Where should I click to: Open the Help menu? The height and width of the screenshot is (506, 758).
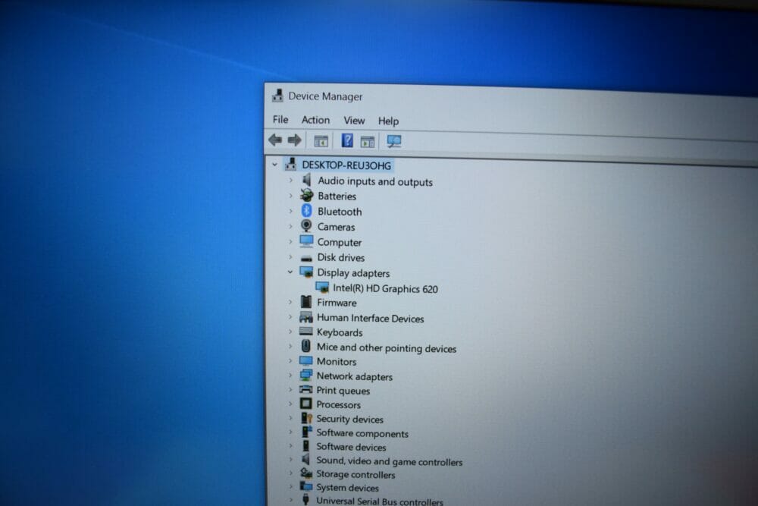click(388, 121)
